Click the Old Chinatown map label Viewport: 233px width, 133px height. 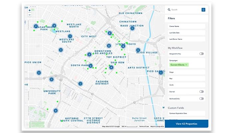click(x=130, y=13)
